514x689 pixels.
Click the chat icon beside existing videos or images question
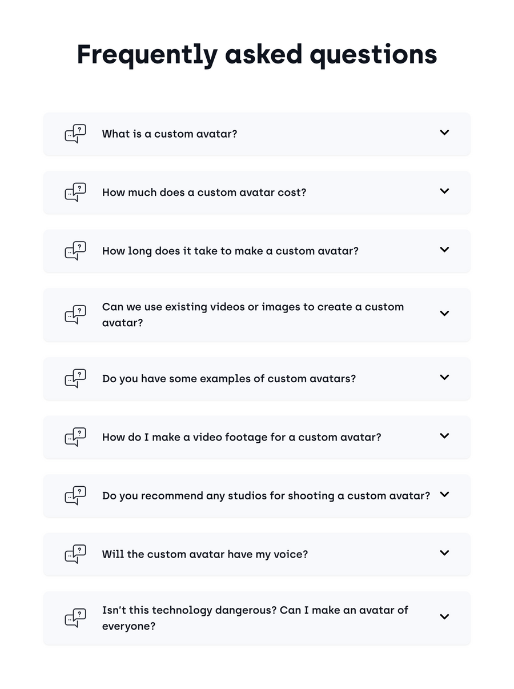(75, 315)
